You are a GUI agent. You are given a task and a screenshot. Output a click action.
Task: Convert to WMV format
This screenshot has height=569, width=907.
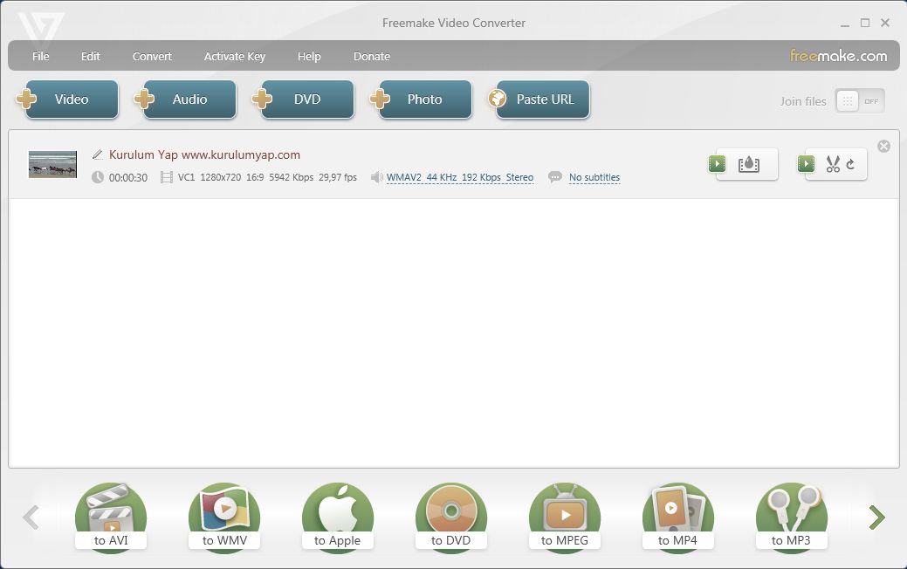pyautogui.click(x=224, y=518)
